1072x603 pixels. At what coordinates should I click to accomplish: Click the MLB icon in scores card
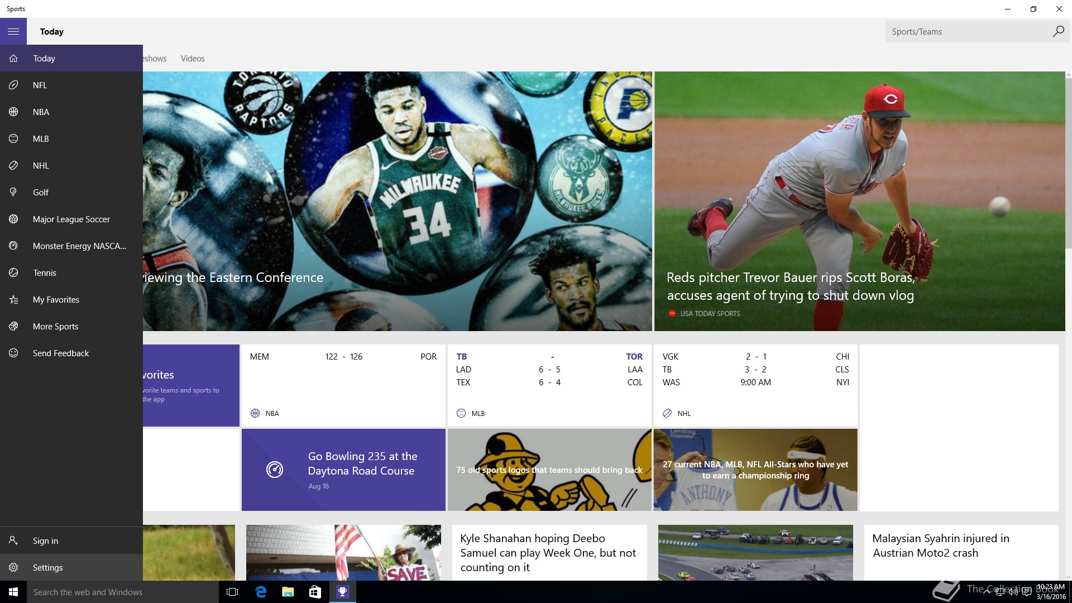click(461, 414)
